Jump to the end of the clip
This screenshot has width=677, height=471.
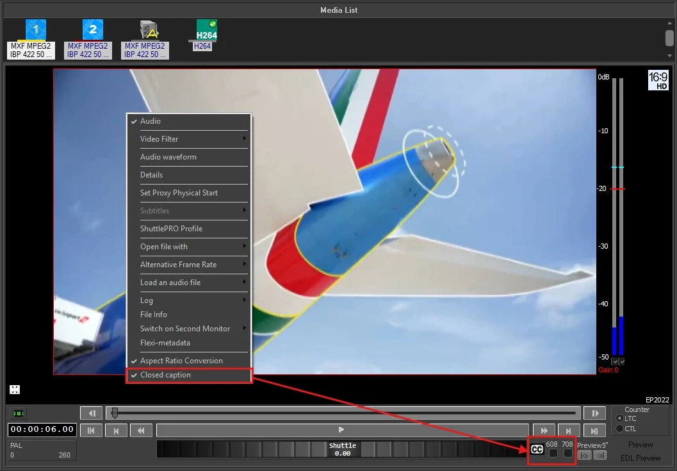[594, 431]
